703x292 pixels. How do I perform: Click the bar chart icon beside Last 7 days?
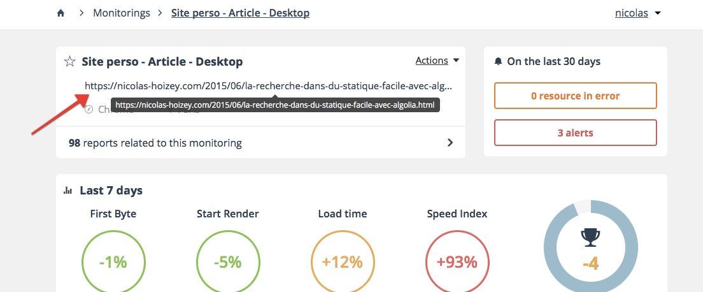click(67, 191)
